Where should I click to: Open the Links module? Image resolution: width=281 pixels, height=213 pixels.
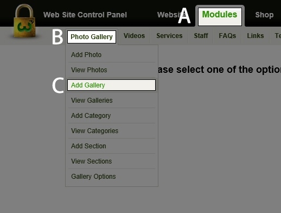click(x=256, y=36)
